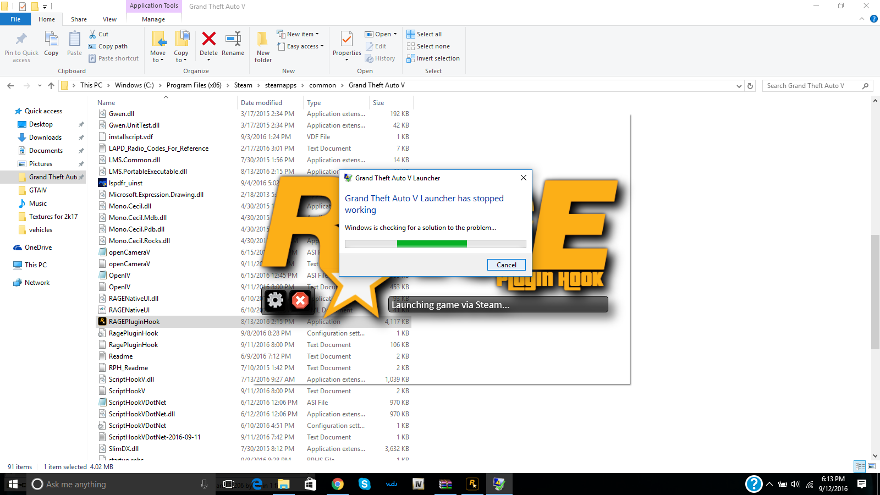Expand address bar history dropdown
The width and height of the screenshot is (880, 495).
[739, 86]
